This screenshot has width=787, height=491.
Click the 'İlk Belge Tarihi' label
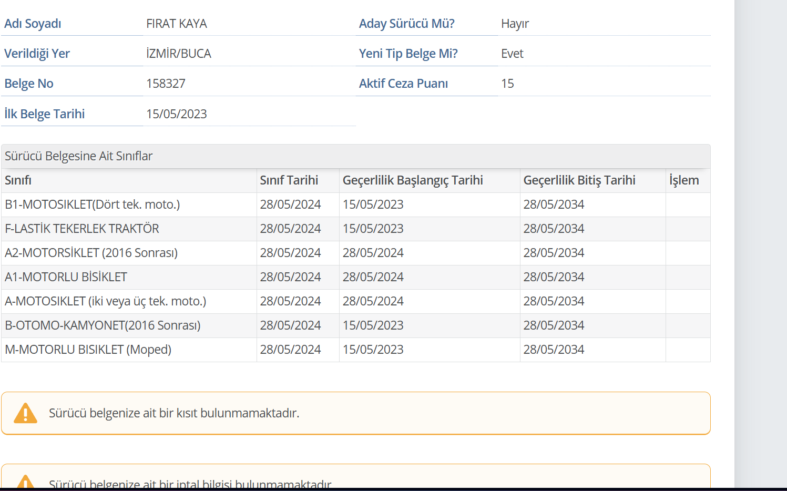(45, 114)
